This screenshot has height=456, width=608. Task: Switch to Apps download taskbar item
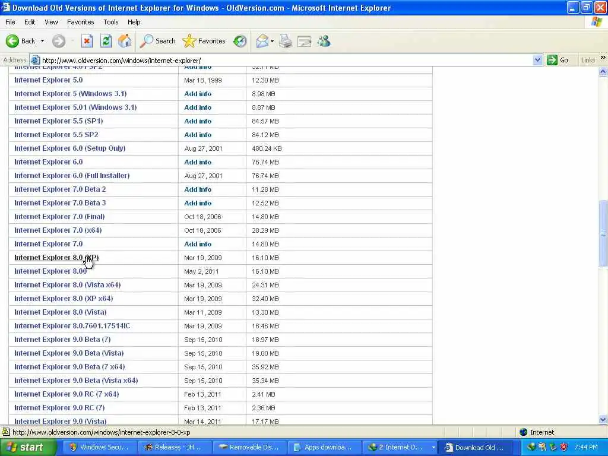[324, 448]
